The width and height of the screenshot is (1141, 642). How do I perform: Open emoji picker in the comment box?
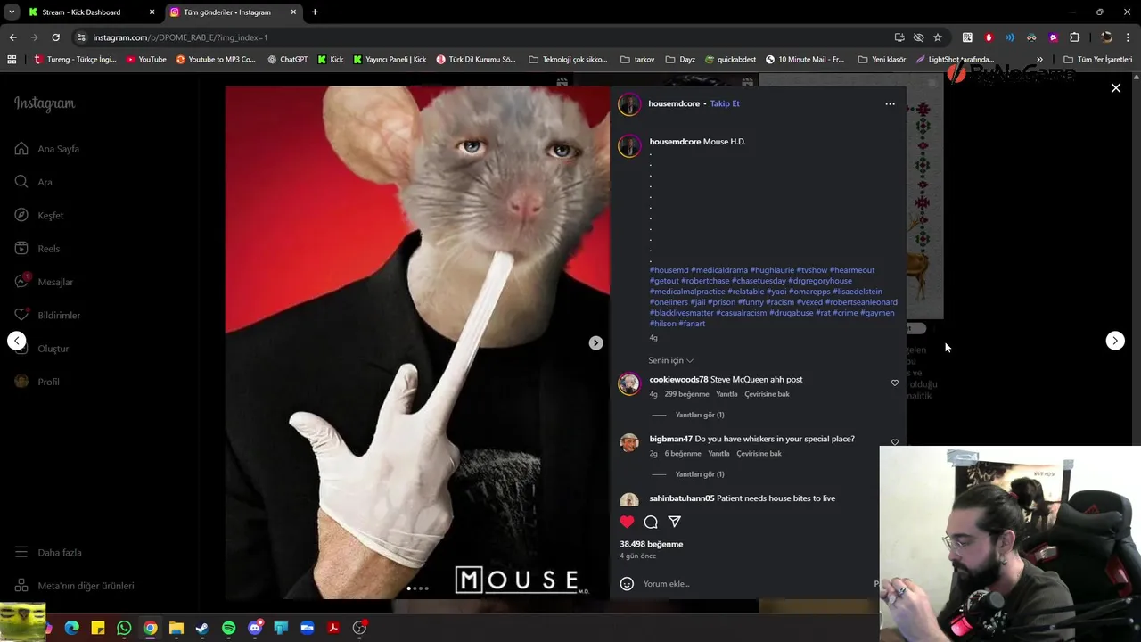(x=627, y=583)
